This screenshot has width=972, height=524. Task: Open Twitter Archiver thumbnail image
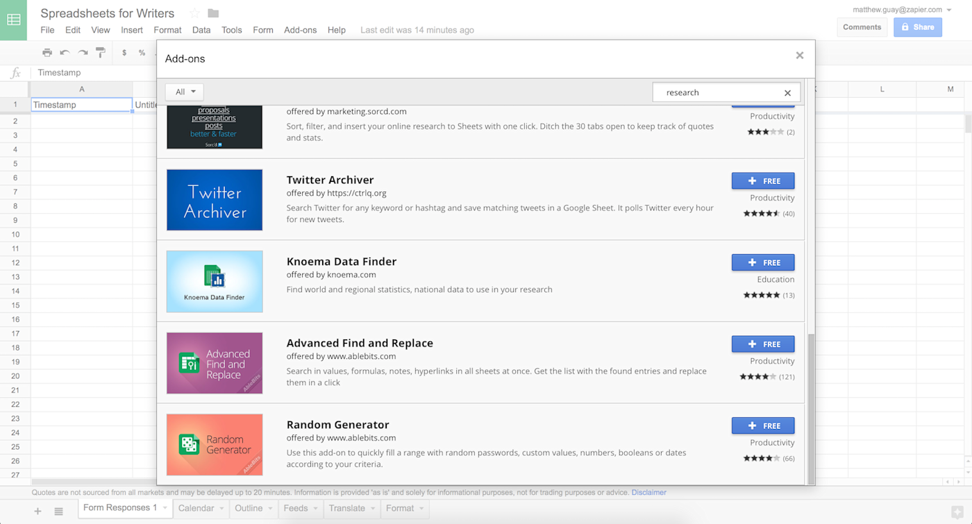[x=215, y=200]
